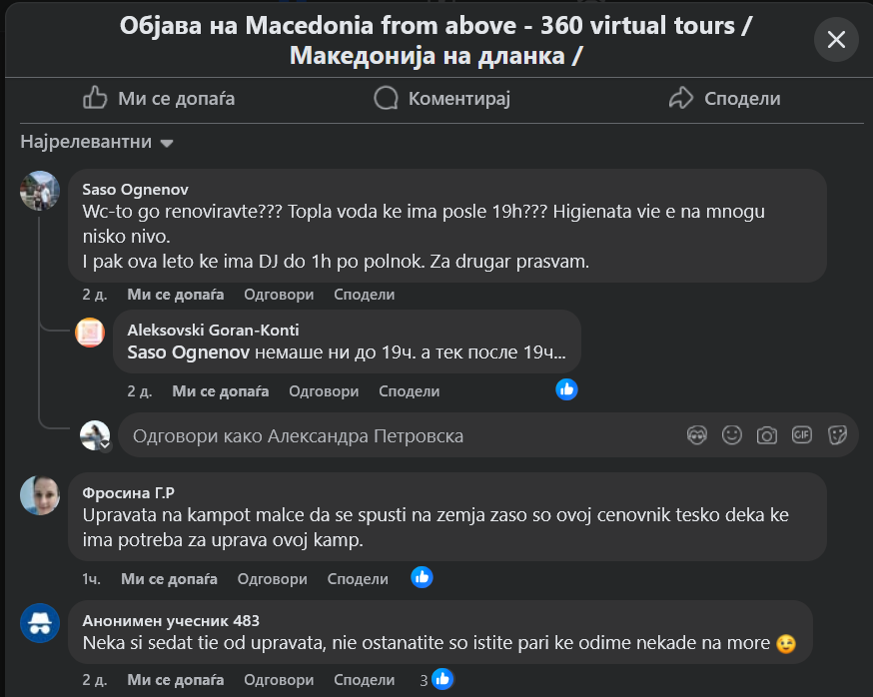The width and height of the screenshot is (873, 697).
Task: Open the GIF picker in reply box
Action: click(802, 435)
